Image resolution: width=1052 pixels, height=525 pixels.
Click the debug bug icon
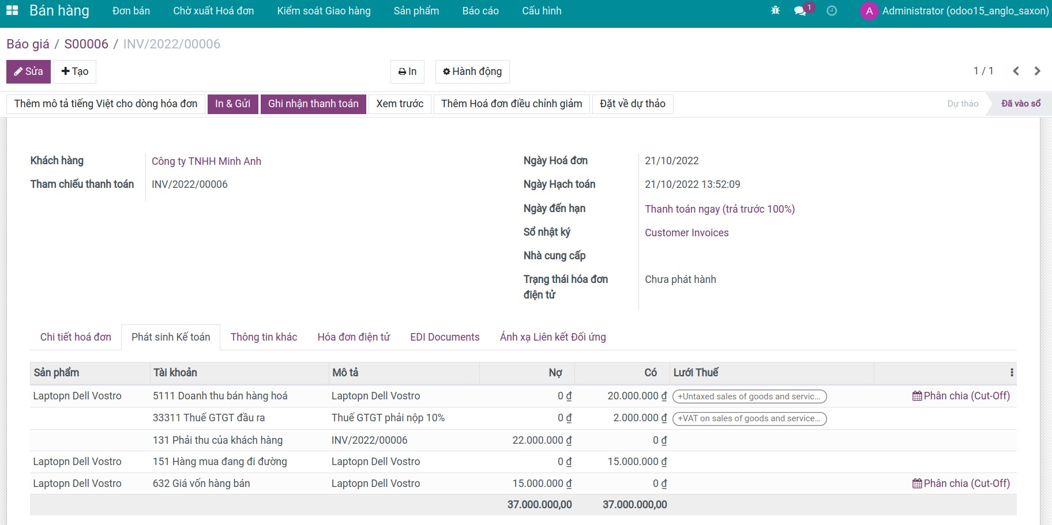point(775,10)
